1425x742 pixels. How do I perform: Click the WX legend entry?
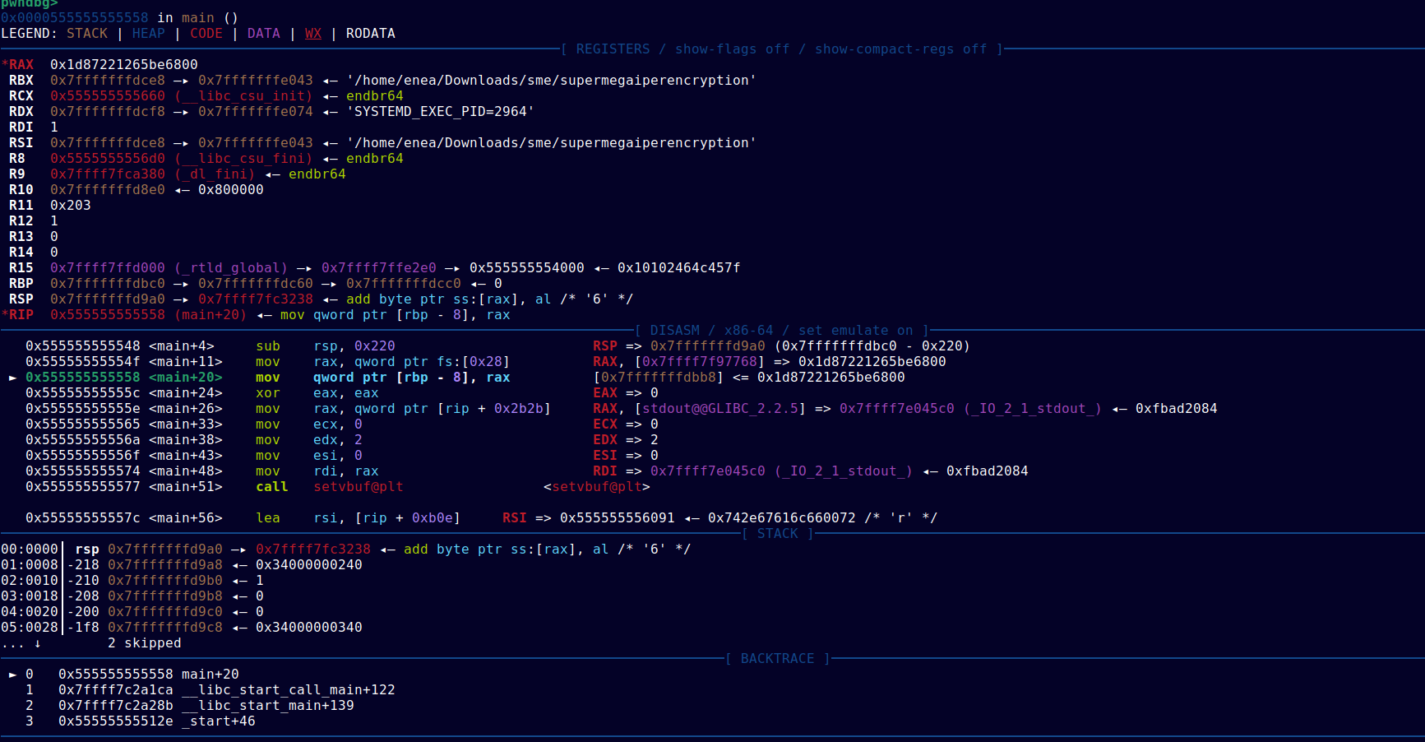(313, 33)
